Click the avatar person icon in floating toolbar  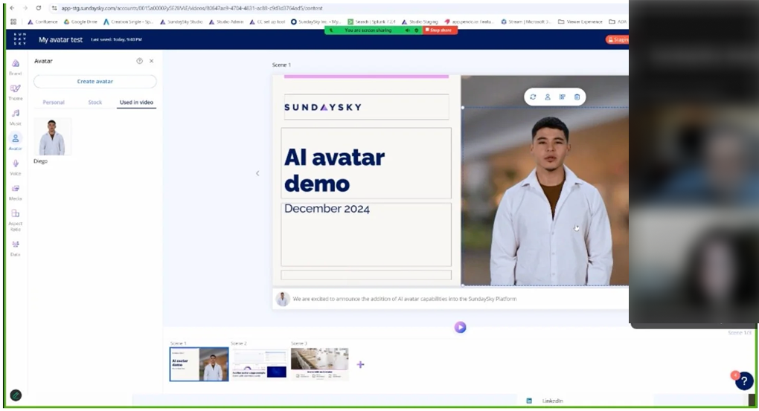[x=548, y=97]
